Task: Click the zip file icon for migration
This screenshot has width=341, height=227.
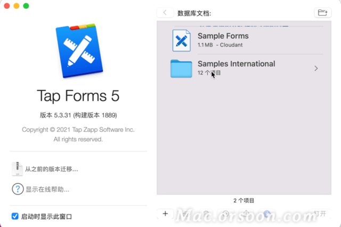Action: [17, 169]
